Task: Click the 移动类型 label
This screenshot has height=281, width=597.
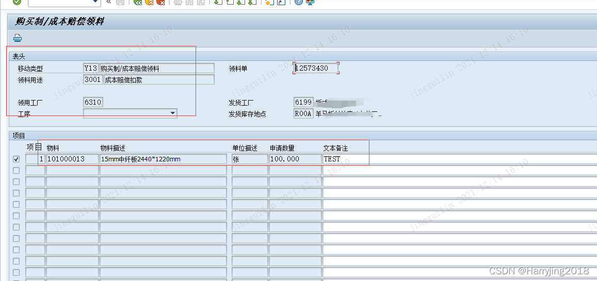Action: (30, 69)
